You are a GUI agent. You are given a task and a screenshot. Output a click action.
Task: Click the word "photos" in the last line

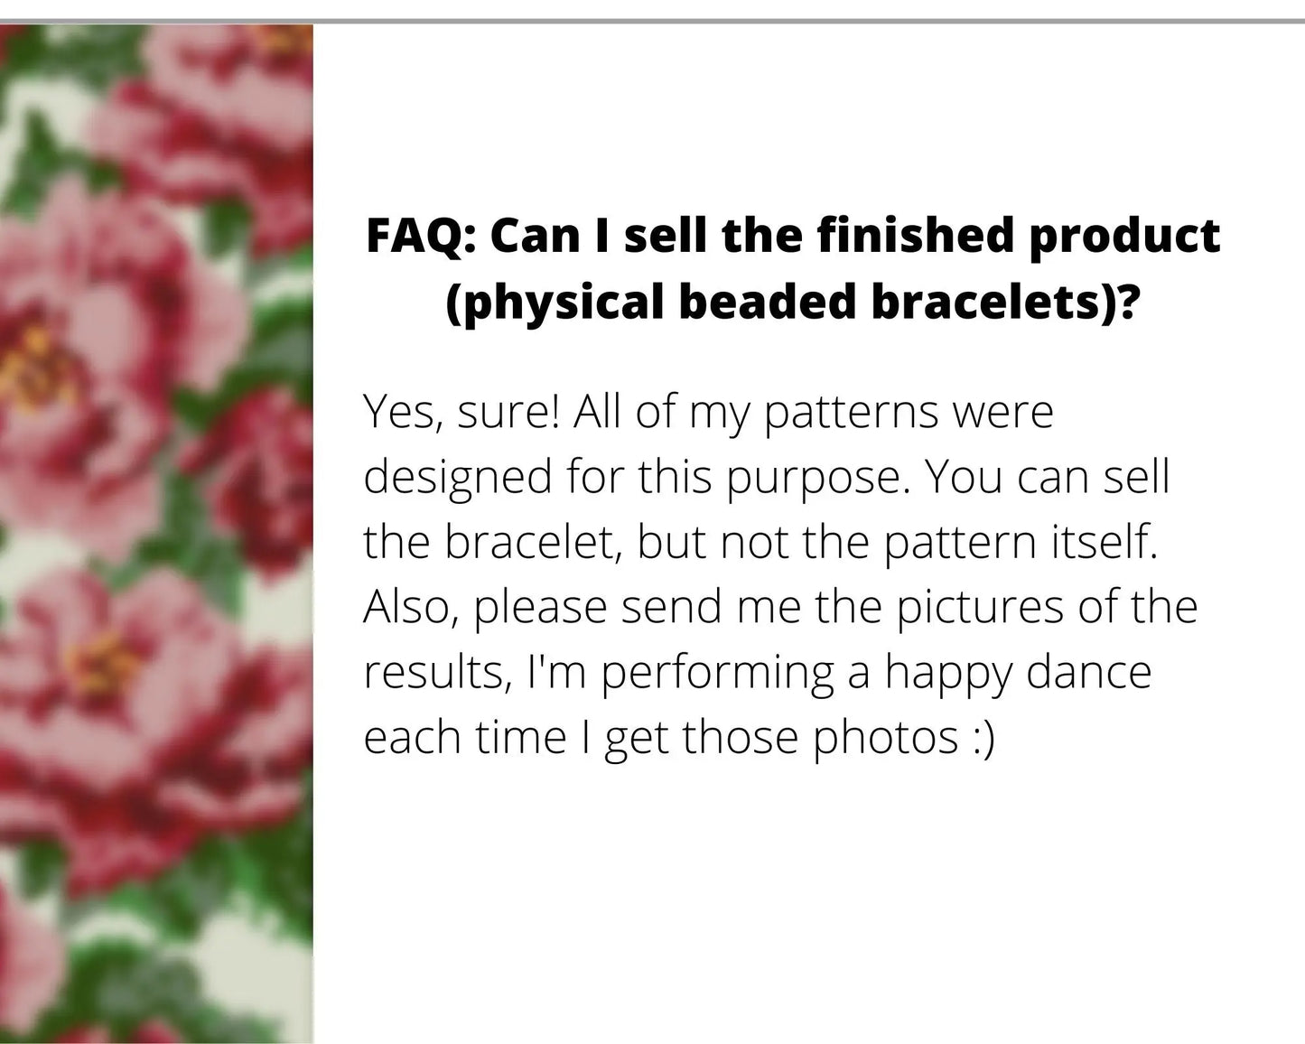(885, 737)
